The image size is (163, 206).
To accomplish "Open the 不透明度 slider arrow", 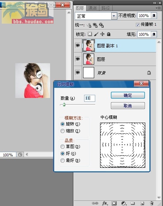I will [154, 16].
